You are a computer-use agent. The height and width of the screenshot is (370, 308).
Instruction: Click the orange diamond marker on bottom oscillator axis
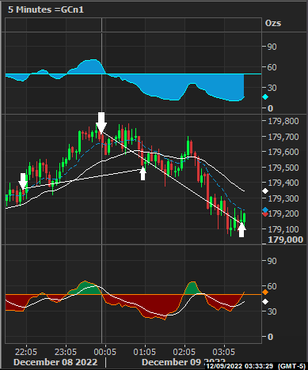[265, 293]
